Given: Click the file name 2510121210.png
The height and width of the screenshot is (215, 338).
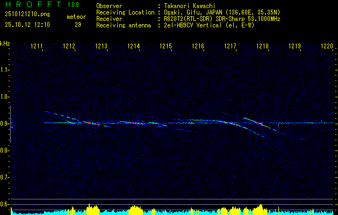Looking at the screenshot, I should 27,15.
